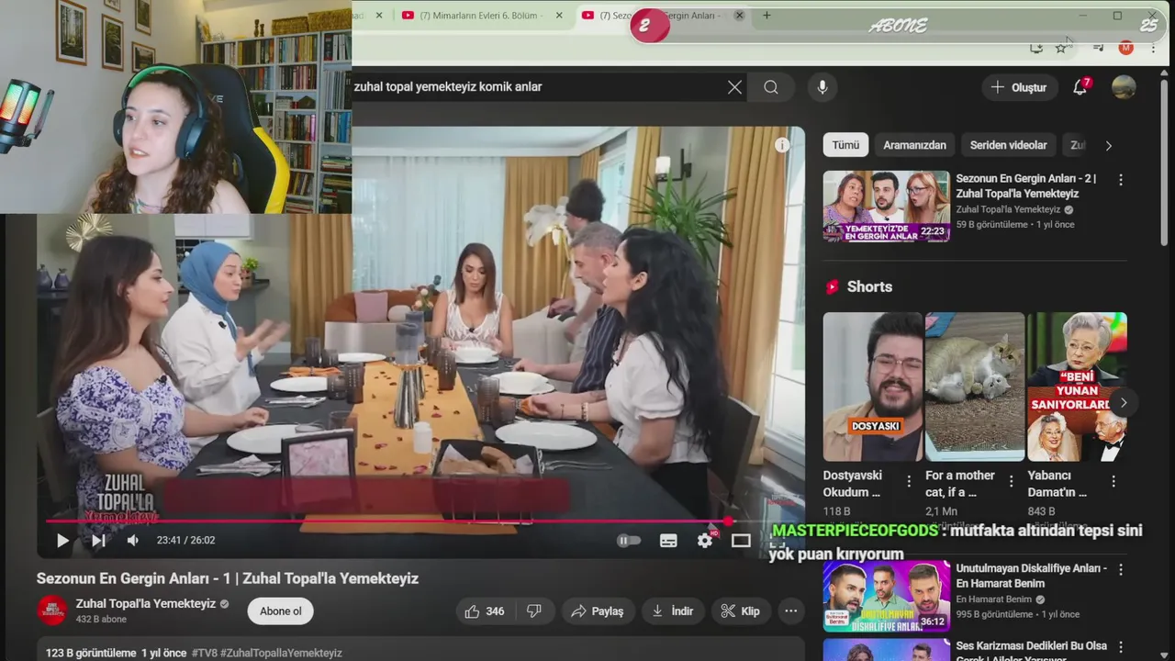Click the #ZuhalTopallaYemekteyiz hashtag

(x=281, y=653)
